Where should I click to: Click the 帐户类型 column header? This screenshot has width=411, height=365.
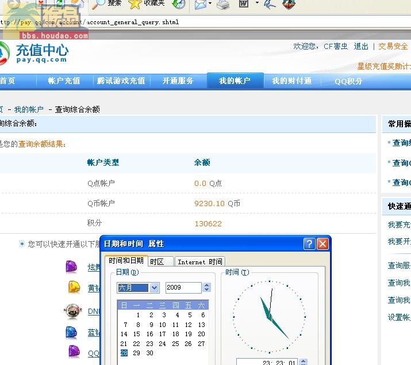[x=103, y=162]
